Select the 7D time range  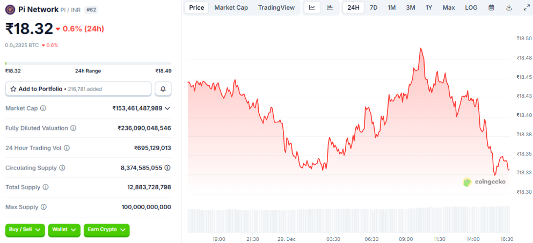tap(374, 8)
